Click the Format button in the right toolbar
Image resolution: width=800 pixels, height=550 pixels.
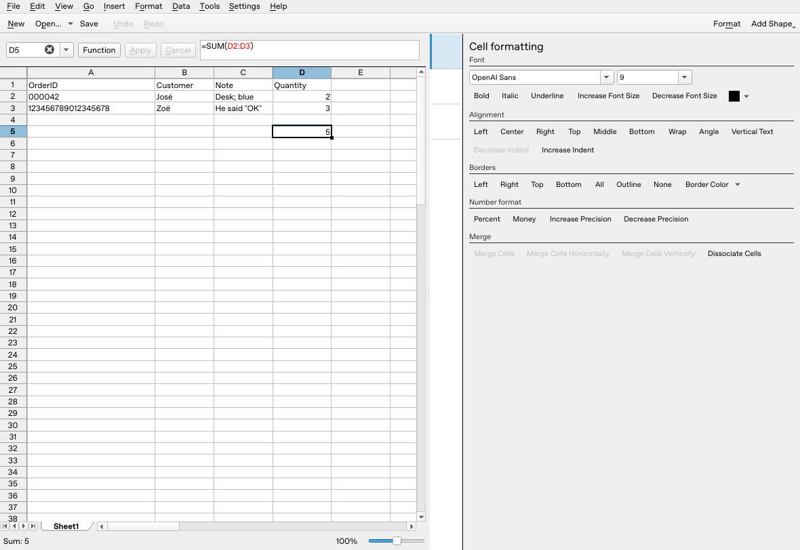(x=727, y=24)
